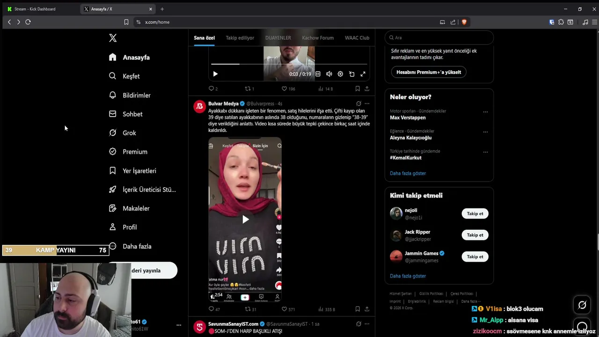Screen dimensions: 599x337
Task: Open Premium badge icon in sidebar
Action: [112, 152]
